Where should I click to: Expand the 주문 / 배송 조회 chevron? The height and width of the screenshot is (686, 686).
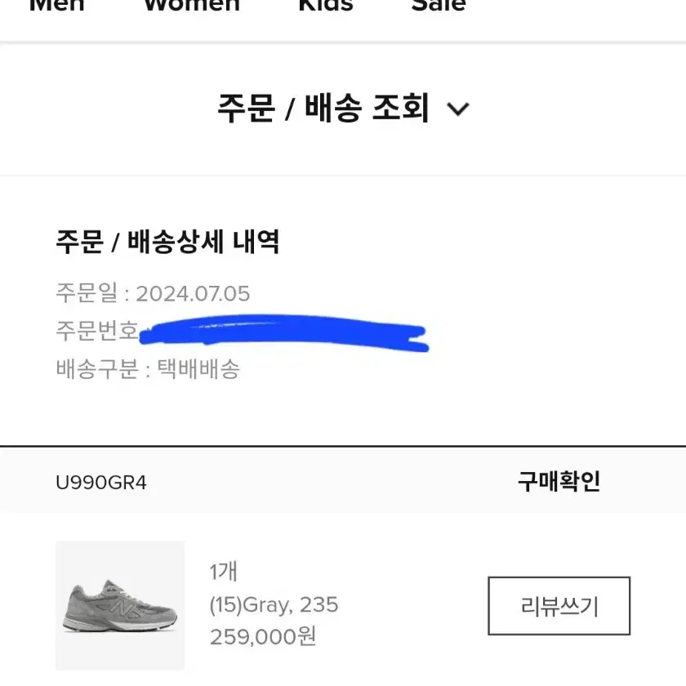click(x=457, y=109)
